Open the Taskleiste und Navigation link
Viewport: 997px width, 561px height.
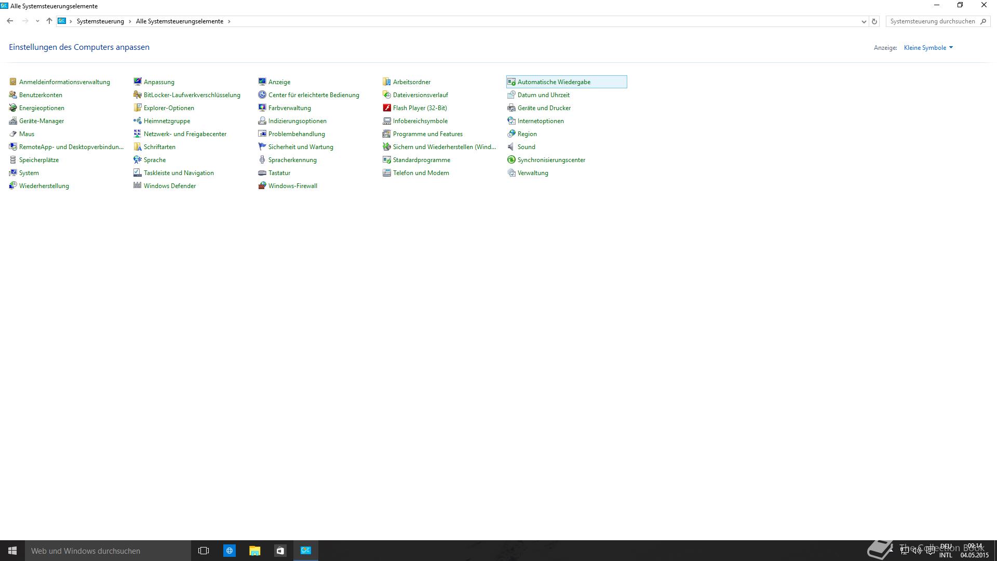pos(179,172)
